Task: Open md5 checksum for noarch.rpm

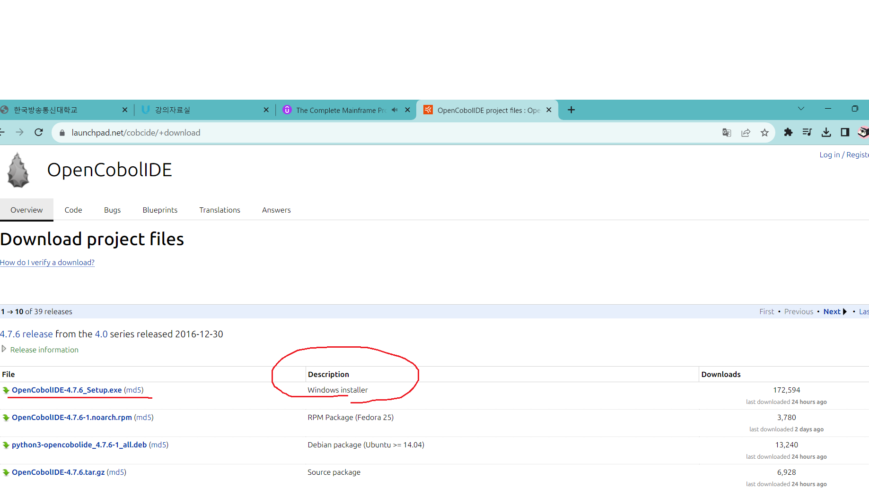Action: click(144, 417)
